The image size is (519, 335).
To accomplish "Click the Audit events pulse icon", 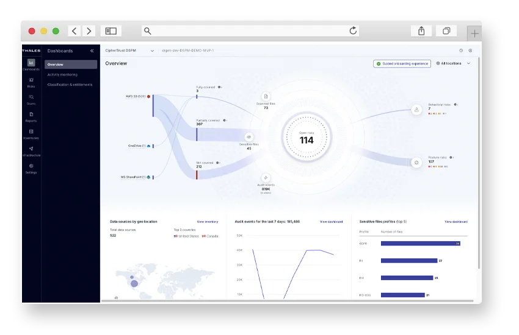I will click(266, 178).
